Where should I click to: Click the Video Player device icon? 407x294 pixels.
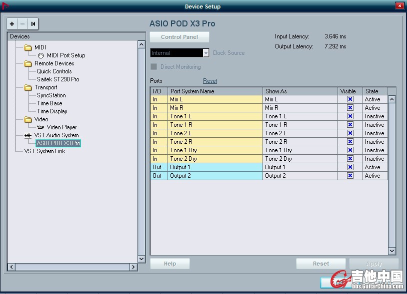tap(40, 127)
